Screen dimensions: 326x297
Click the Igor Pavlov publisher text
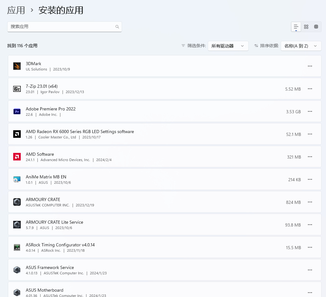pos(50,92)
